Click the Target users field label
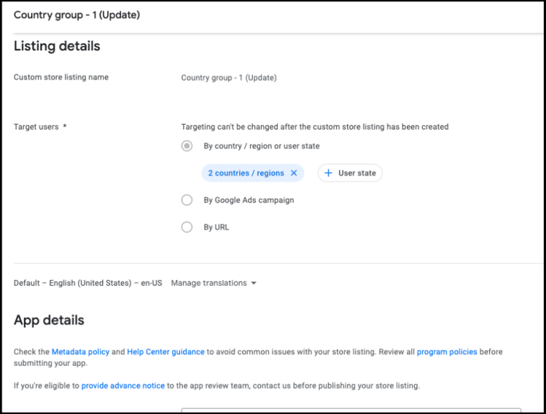The image size is (546, 414). pyautogui.click(x=37, y=127)
